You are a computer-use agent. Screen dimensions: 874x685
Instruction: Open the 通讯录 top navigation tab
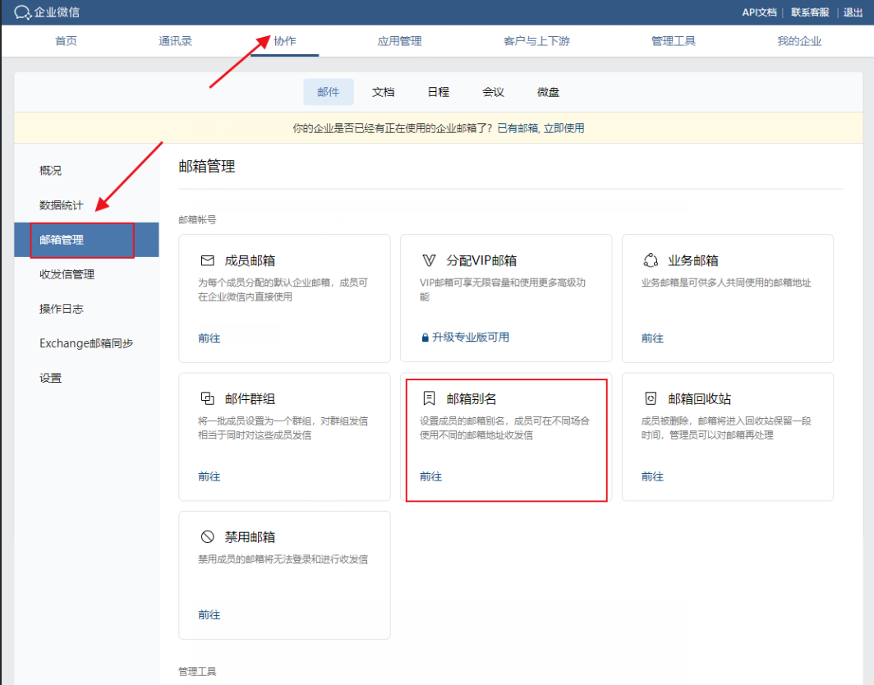(x=175, y=41)
